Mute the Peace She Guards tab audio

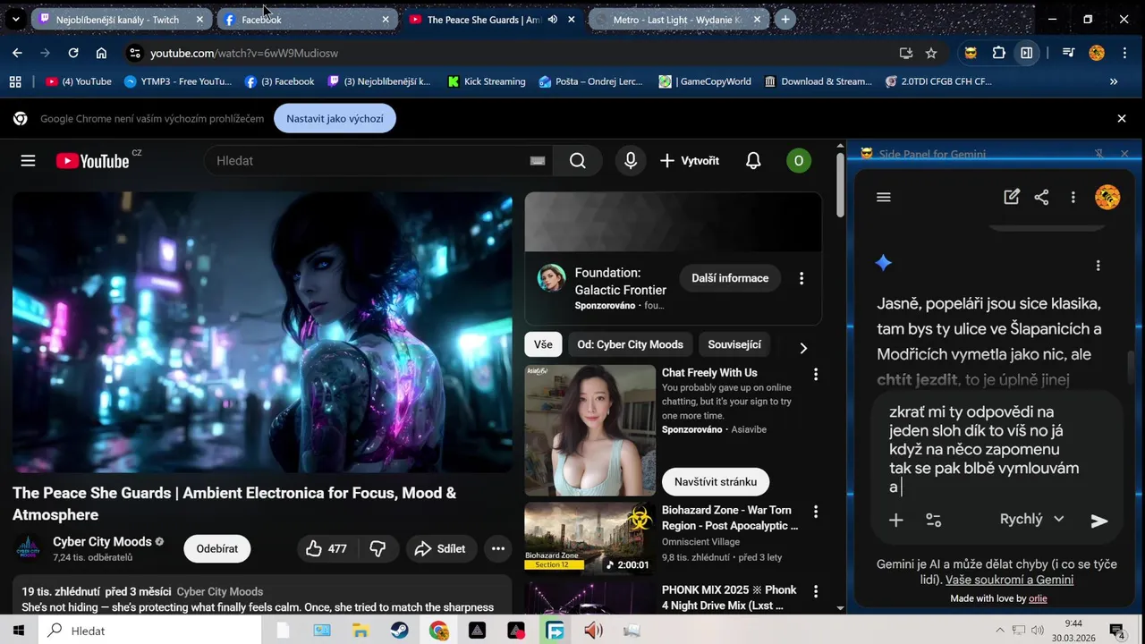(553, 19)
